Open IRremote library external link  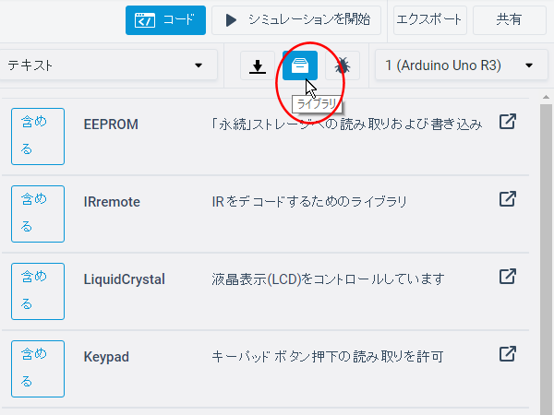click(507, 199)
